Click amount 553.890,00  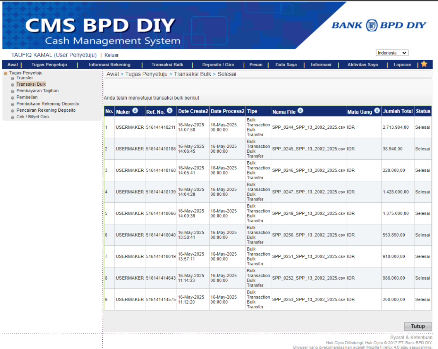[393, 235]
